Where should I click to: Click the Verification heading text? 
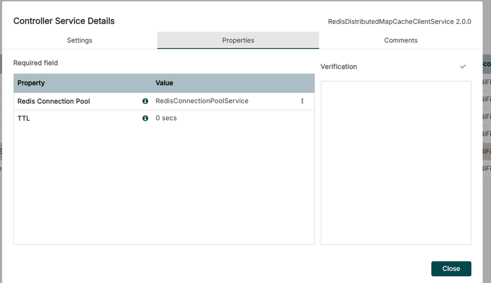[x=338, y=66]
